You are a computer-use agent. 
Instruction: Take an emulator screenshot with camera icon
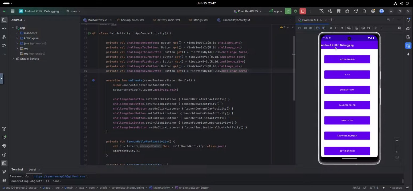click(363, 28)
